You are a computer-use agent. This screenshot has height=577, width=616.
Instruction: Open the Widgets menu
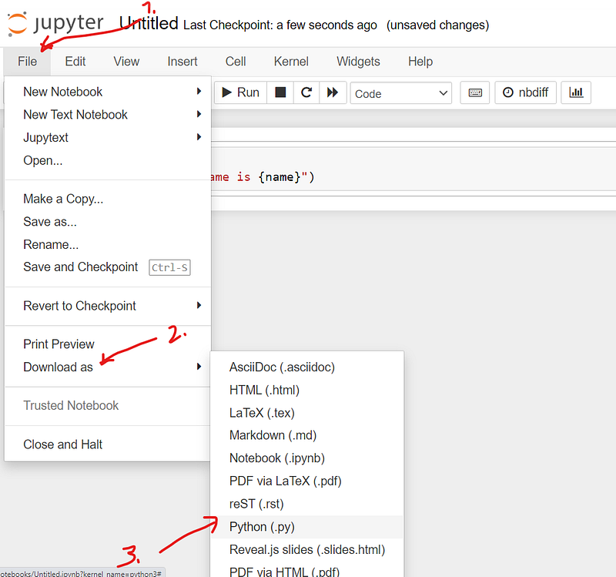358,62
